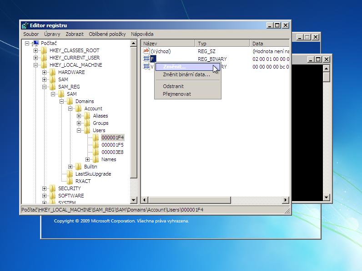Click the Data column header

(269, 44)
